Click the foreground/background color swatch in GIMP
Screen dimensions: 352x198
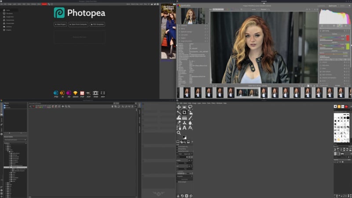[184, 137]
